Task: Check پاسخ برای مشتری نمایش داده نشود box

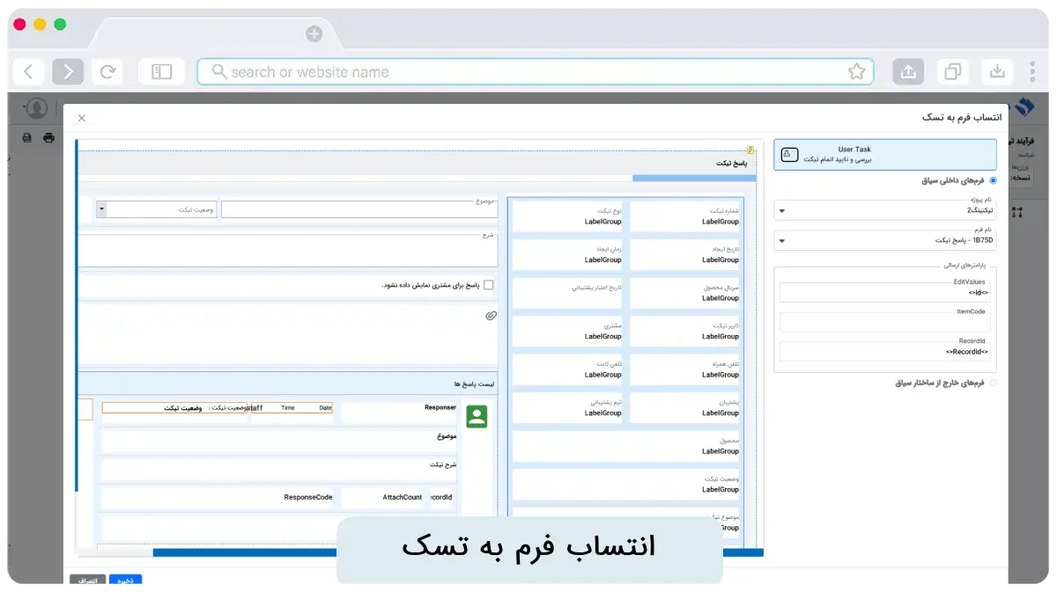Action: tap(489, 284)
